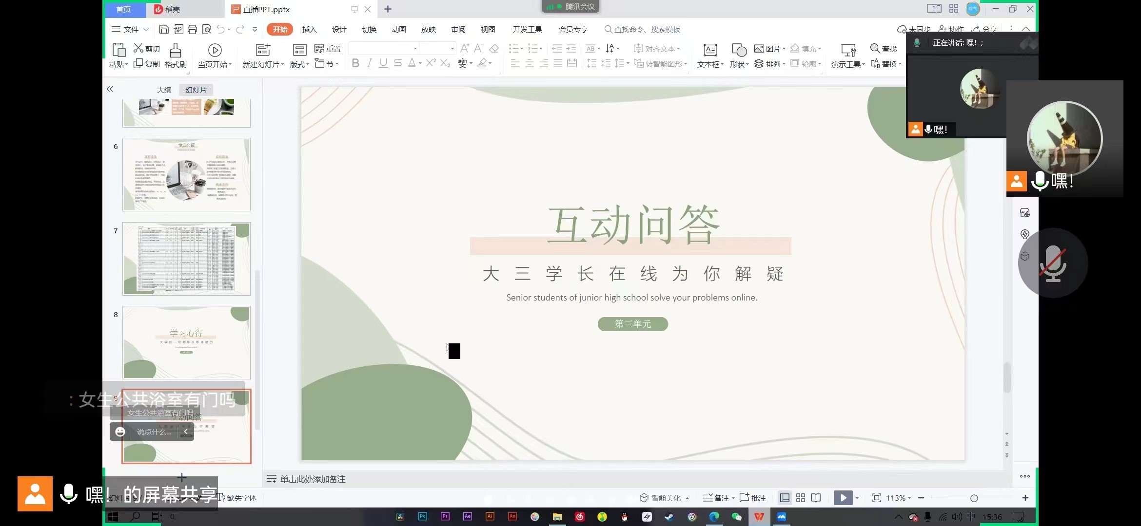Open the Insert (插入) ribbon tab
The width and height of the screenshot is (1141, 526).
tap(309, 29)
